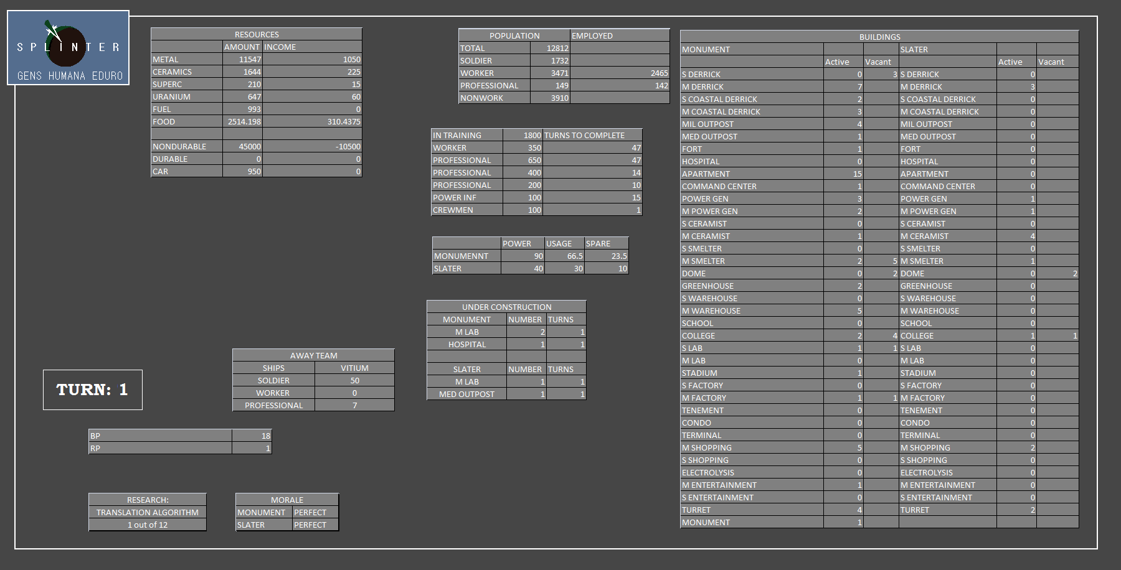The height and width of the screenshot is (570, 1121).
Task: Click the MED OUTPOST construction row label
Action: click(x=466, y=395)
